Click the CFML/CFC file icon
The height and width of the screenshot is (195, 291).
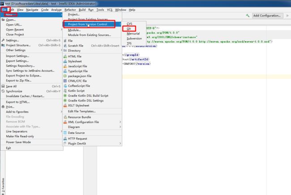tap(65, 81)
